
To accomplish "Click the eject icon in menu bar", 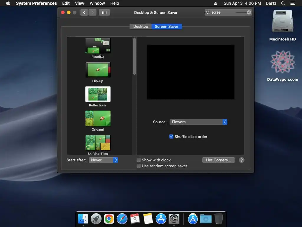I will (x=216, y=3).
